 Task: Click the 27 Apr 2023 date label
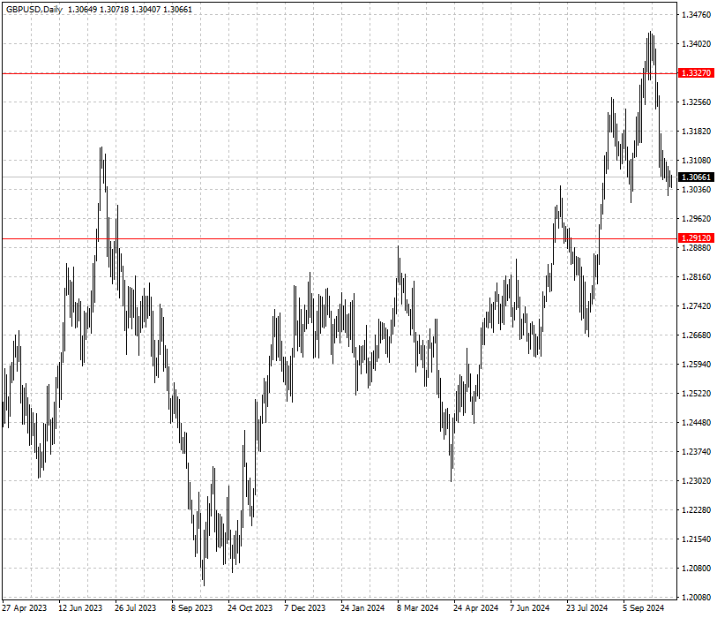point(24,608)
